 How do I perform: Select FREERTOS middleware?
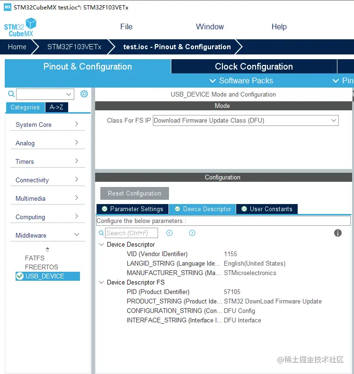[42, 267]
